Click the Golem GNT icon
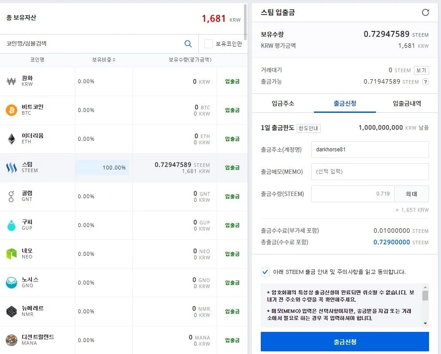Screen dimensions: 441x354 [x=12, y=196]
